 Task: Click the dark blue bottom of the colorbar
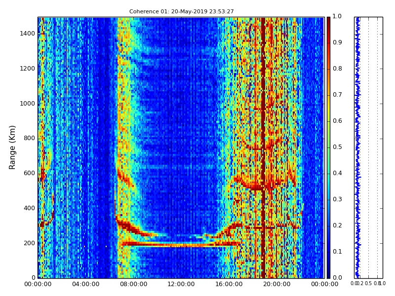pyautogui.click(x=328, y=273)
